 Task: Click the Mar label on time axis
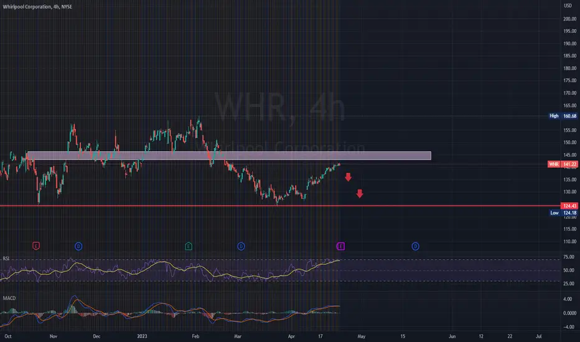point(238,336)
